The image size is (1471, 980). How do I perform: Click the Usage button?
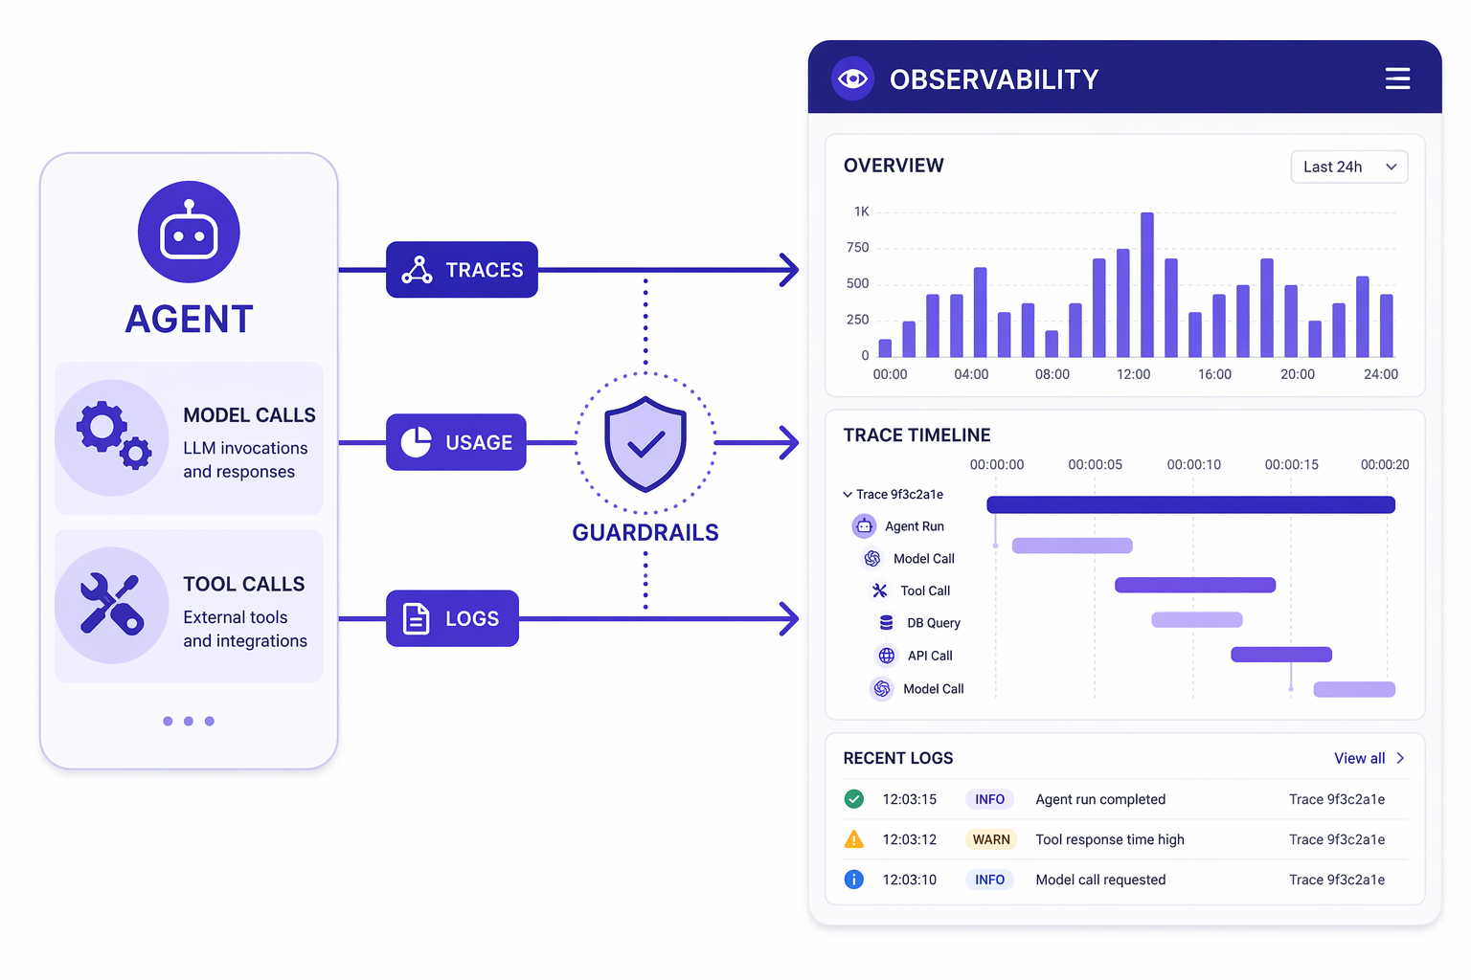coord(456,442)
